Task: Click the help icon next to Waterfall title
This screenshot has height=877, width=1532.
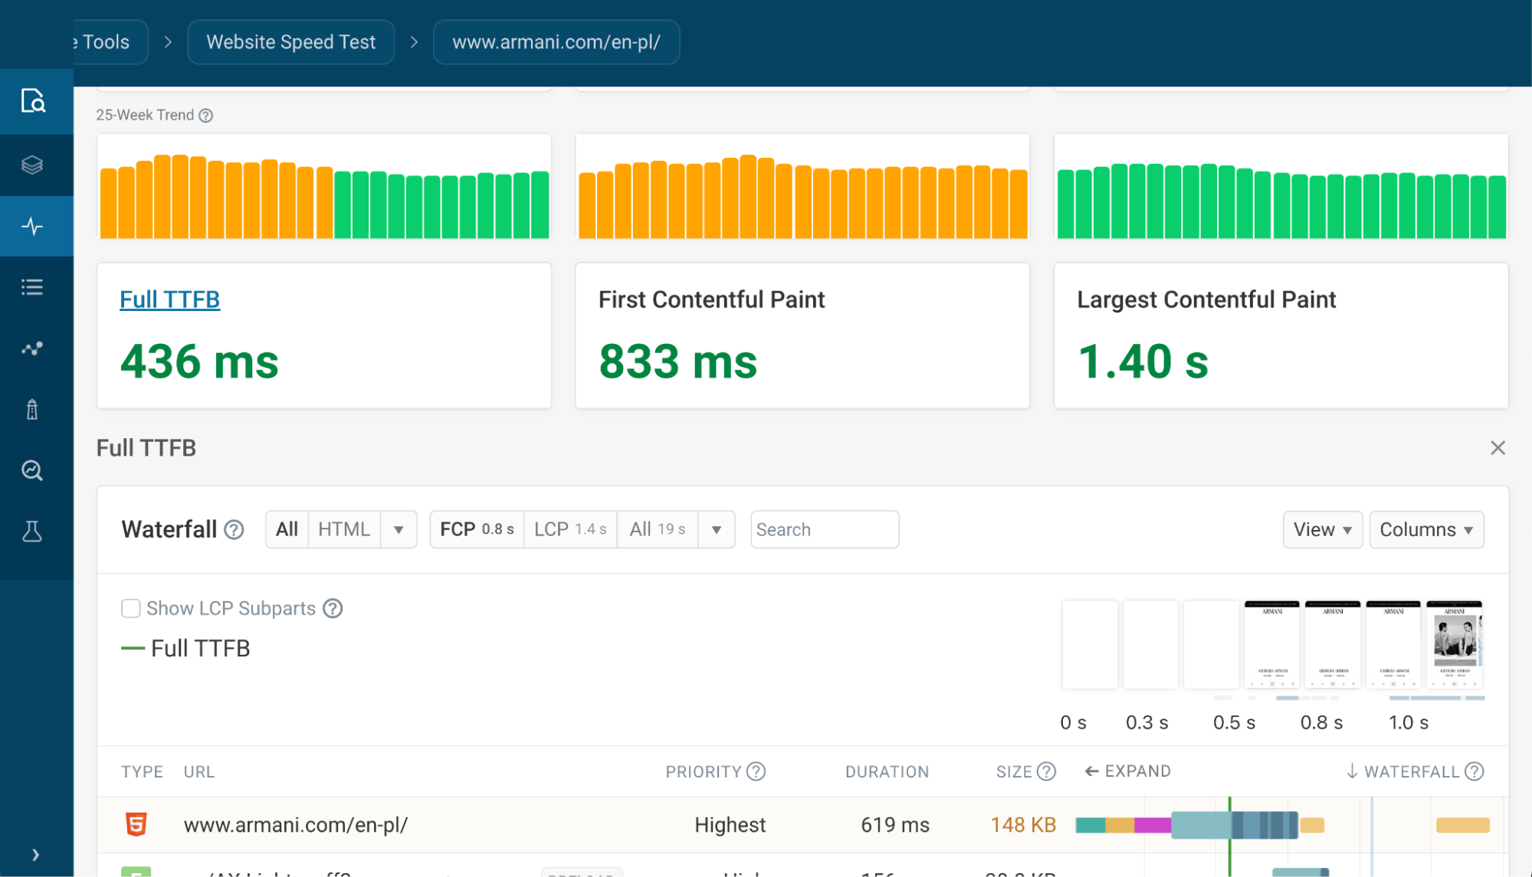Action: (x=234, y=529)
